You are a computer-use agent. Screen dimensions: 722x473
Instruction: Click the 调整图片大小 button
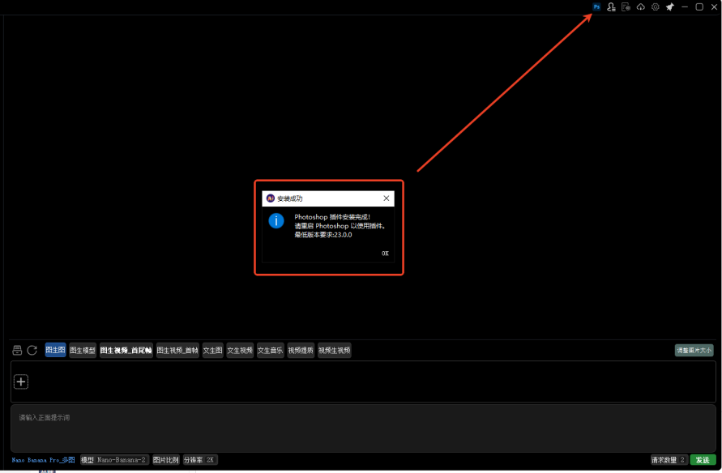click(694, 350)
